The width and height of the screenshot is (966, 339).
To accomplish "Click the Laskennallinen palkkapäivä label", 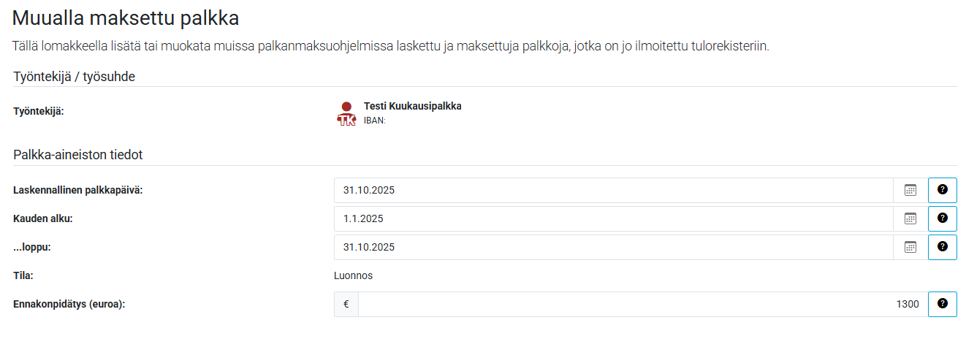I will click(77, 190).
